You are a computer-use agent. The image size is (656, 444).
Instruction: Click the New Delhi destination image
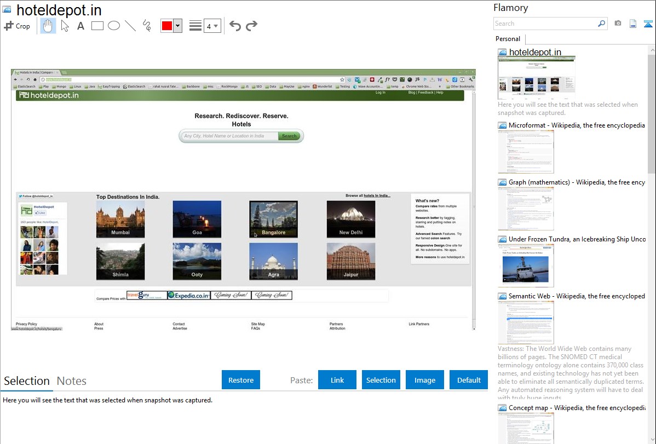[351, 219]
